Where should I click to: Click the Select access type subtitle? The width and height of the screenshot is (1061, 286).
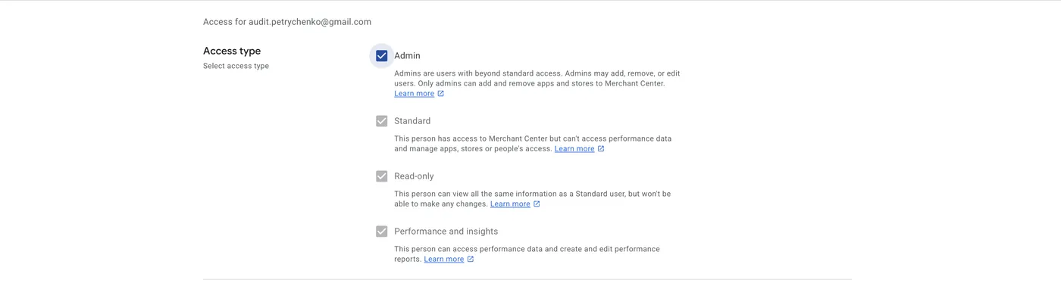click(x=236, y=67)
